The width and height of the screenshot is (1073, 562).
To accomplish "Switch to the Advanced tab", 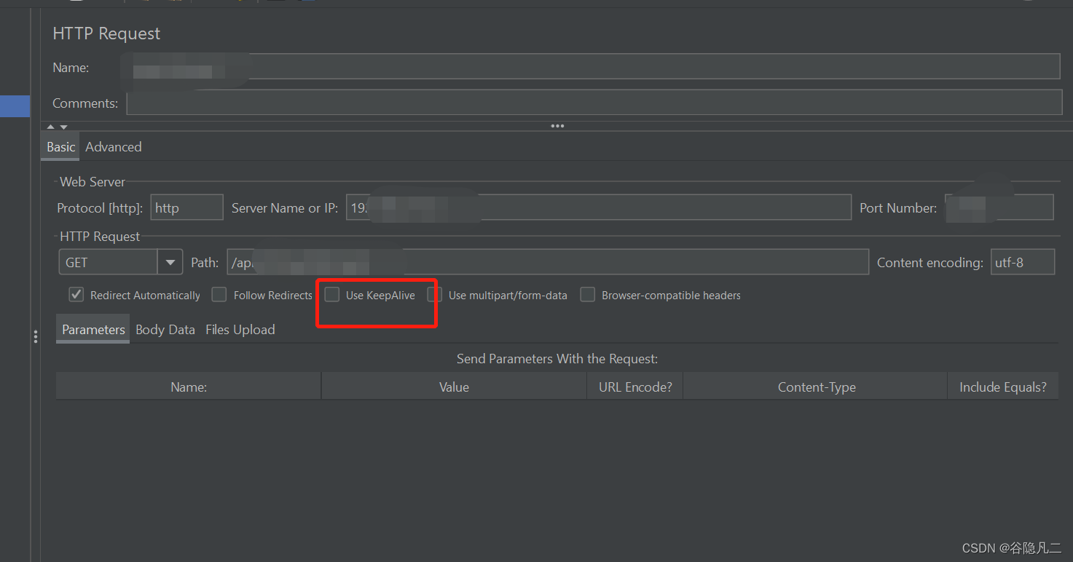I will pyautogui.click(x=113, y=146).
